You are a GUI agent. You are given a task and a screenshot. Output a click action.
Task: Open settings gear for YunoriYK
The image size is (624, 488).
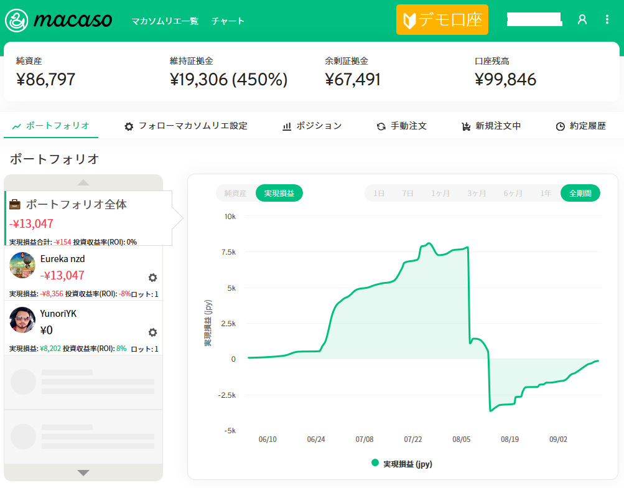152,332
